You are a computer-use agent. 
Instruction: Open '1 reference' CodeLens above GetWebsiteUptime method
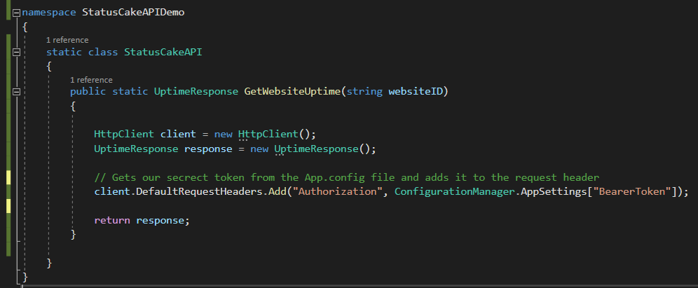[91, 80]
